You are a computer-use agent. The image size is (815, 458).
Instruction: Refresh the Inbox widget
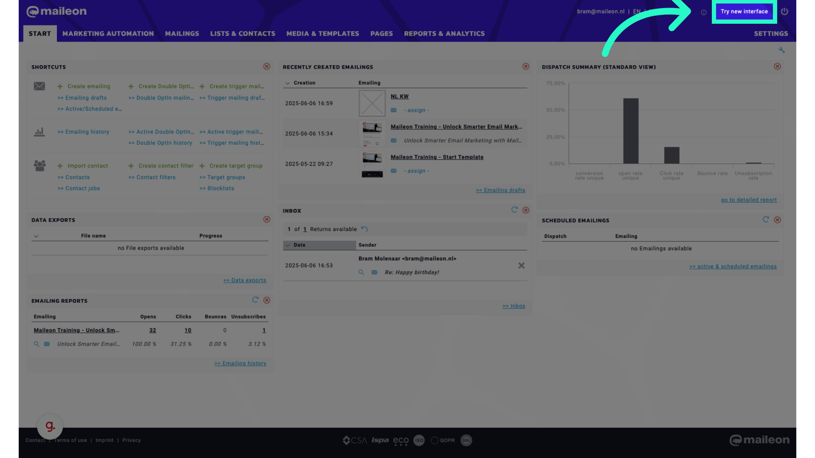click(514, 210)
